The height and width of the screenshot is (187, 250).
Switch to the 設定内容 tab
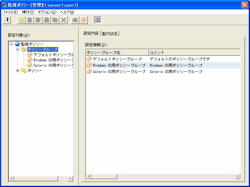(x=91, y=33)
